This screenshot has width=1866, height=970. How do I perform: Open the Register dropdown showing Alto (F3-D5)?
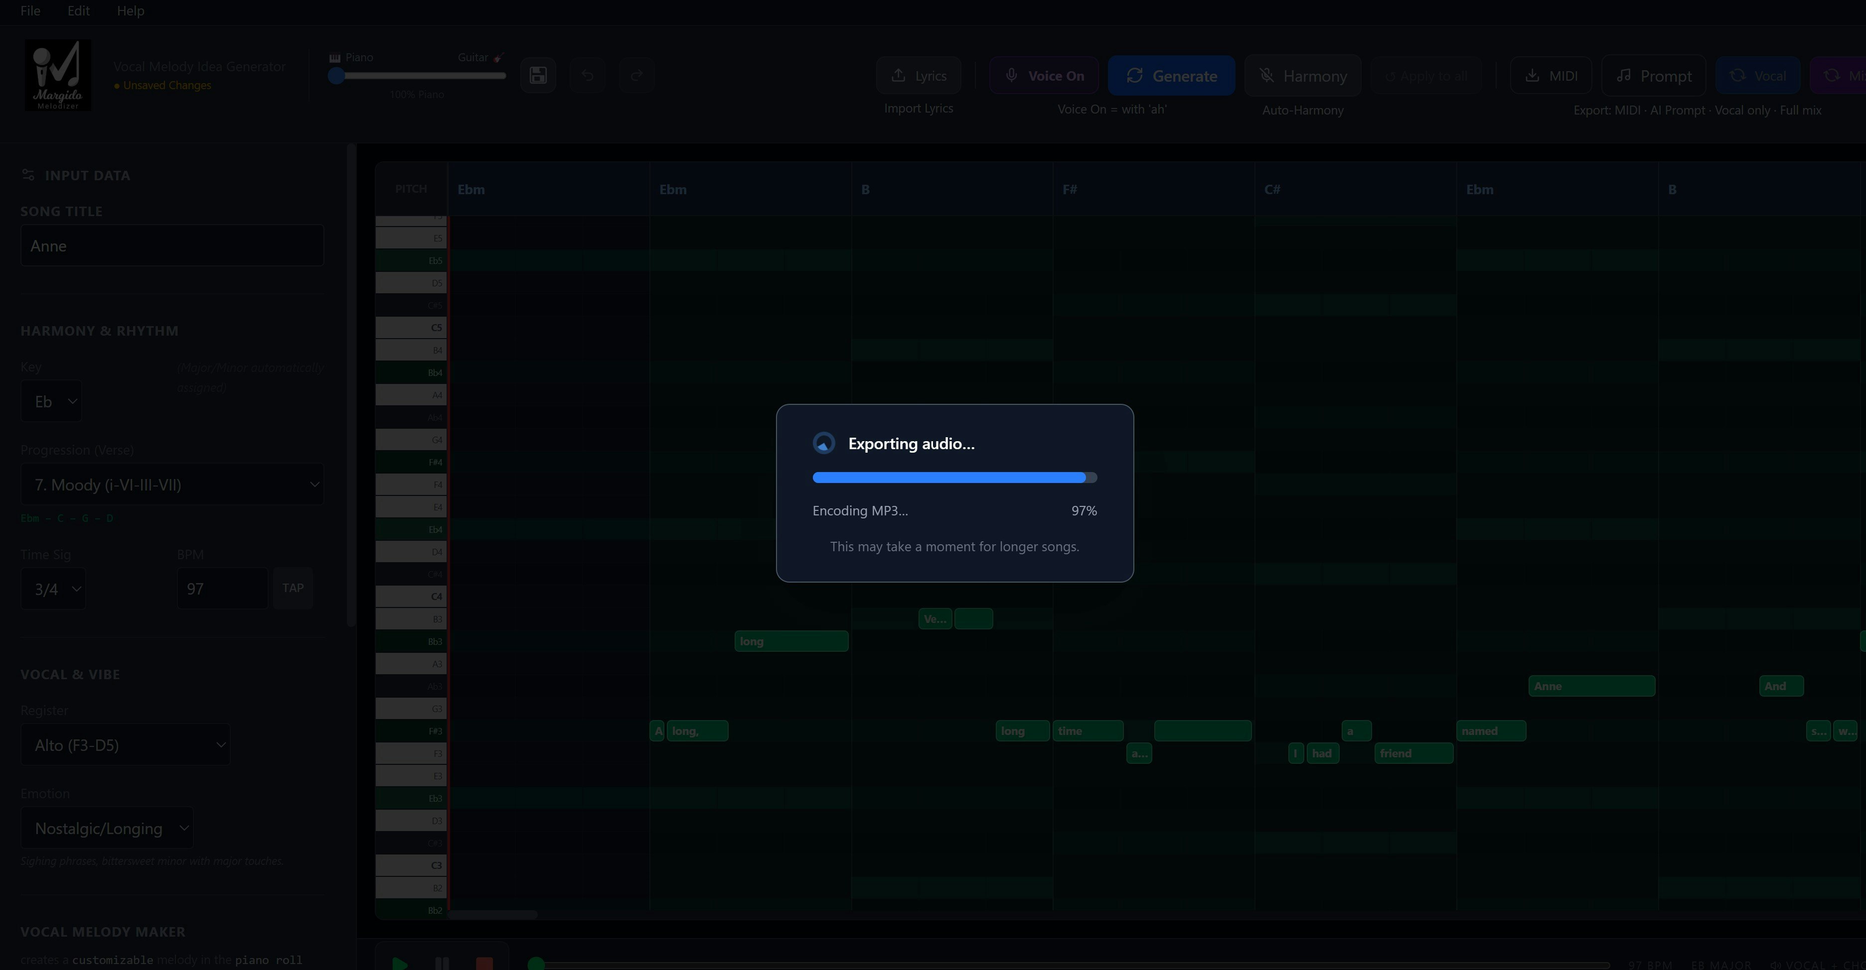pos(125,745)
